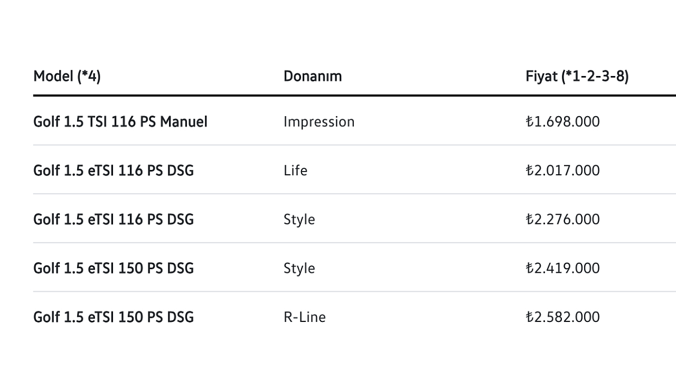The image size is (676, 380).
Task: Select the ₺2.276.000 price cell
Action: click(562, 220)
